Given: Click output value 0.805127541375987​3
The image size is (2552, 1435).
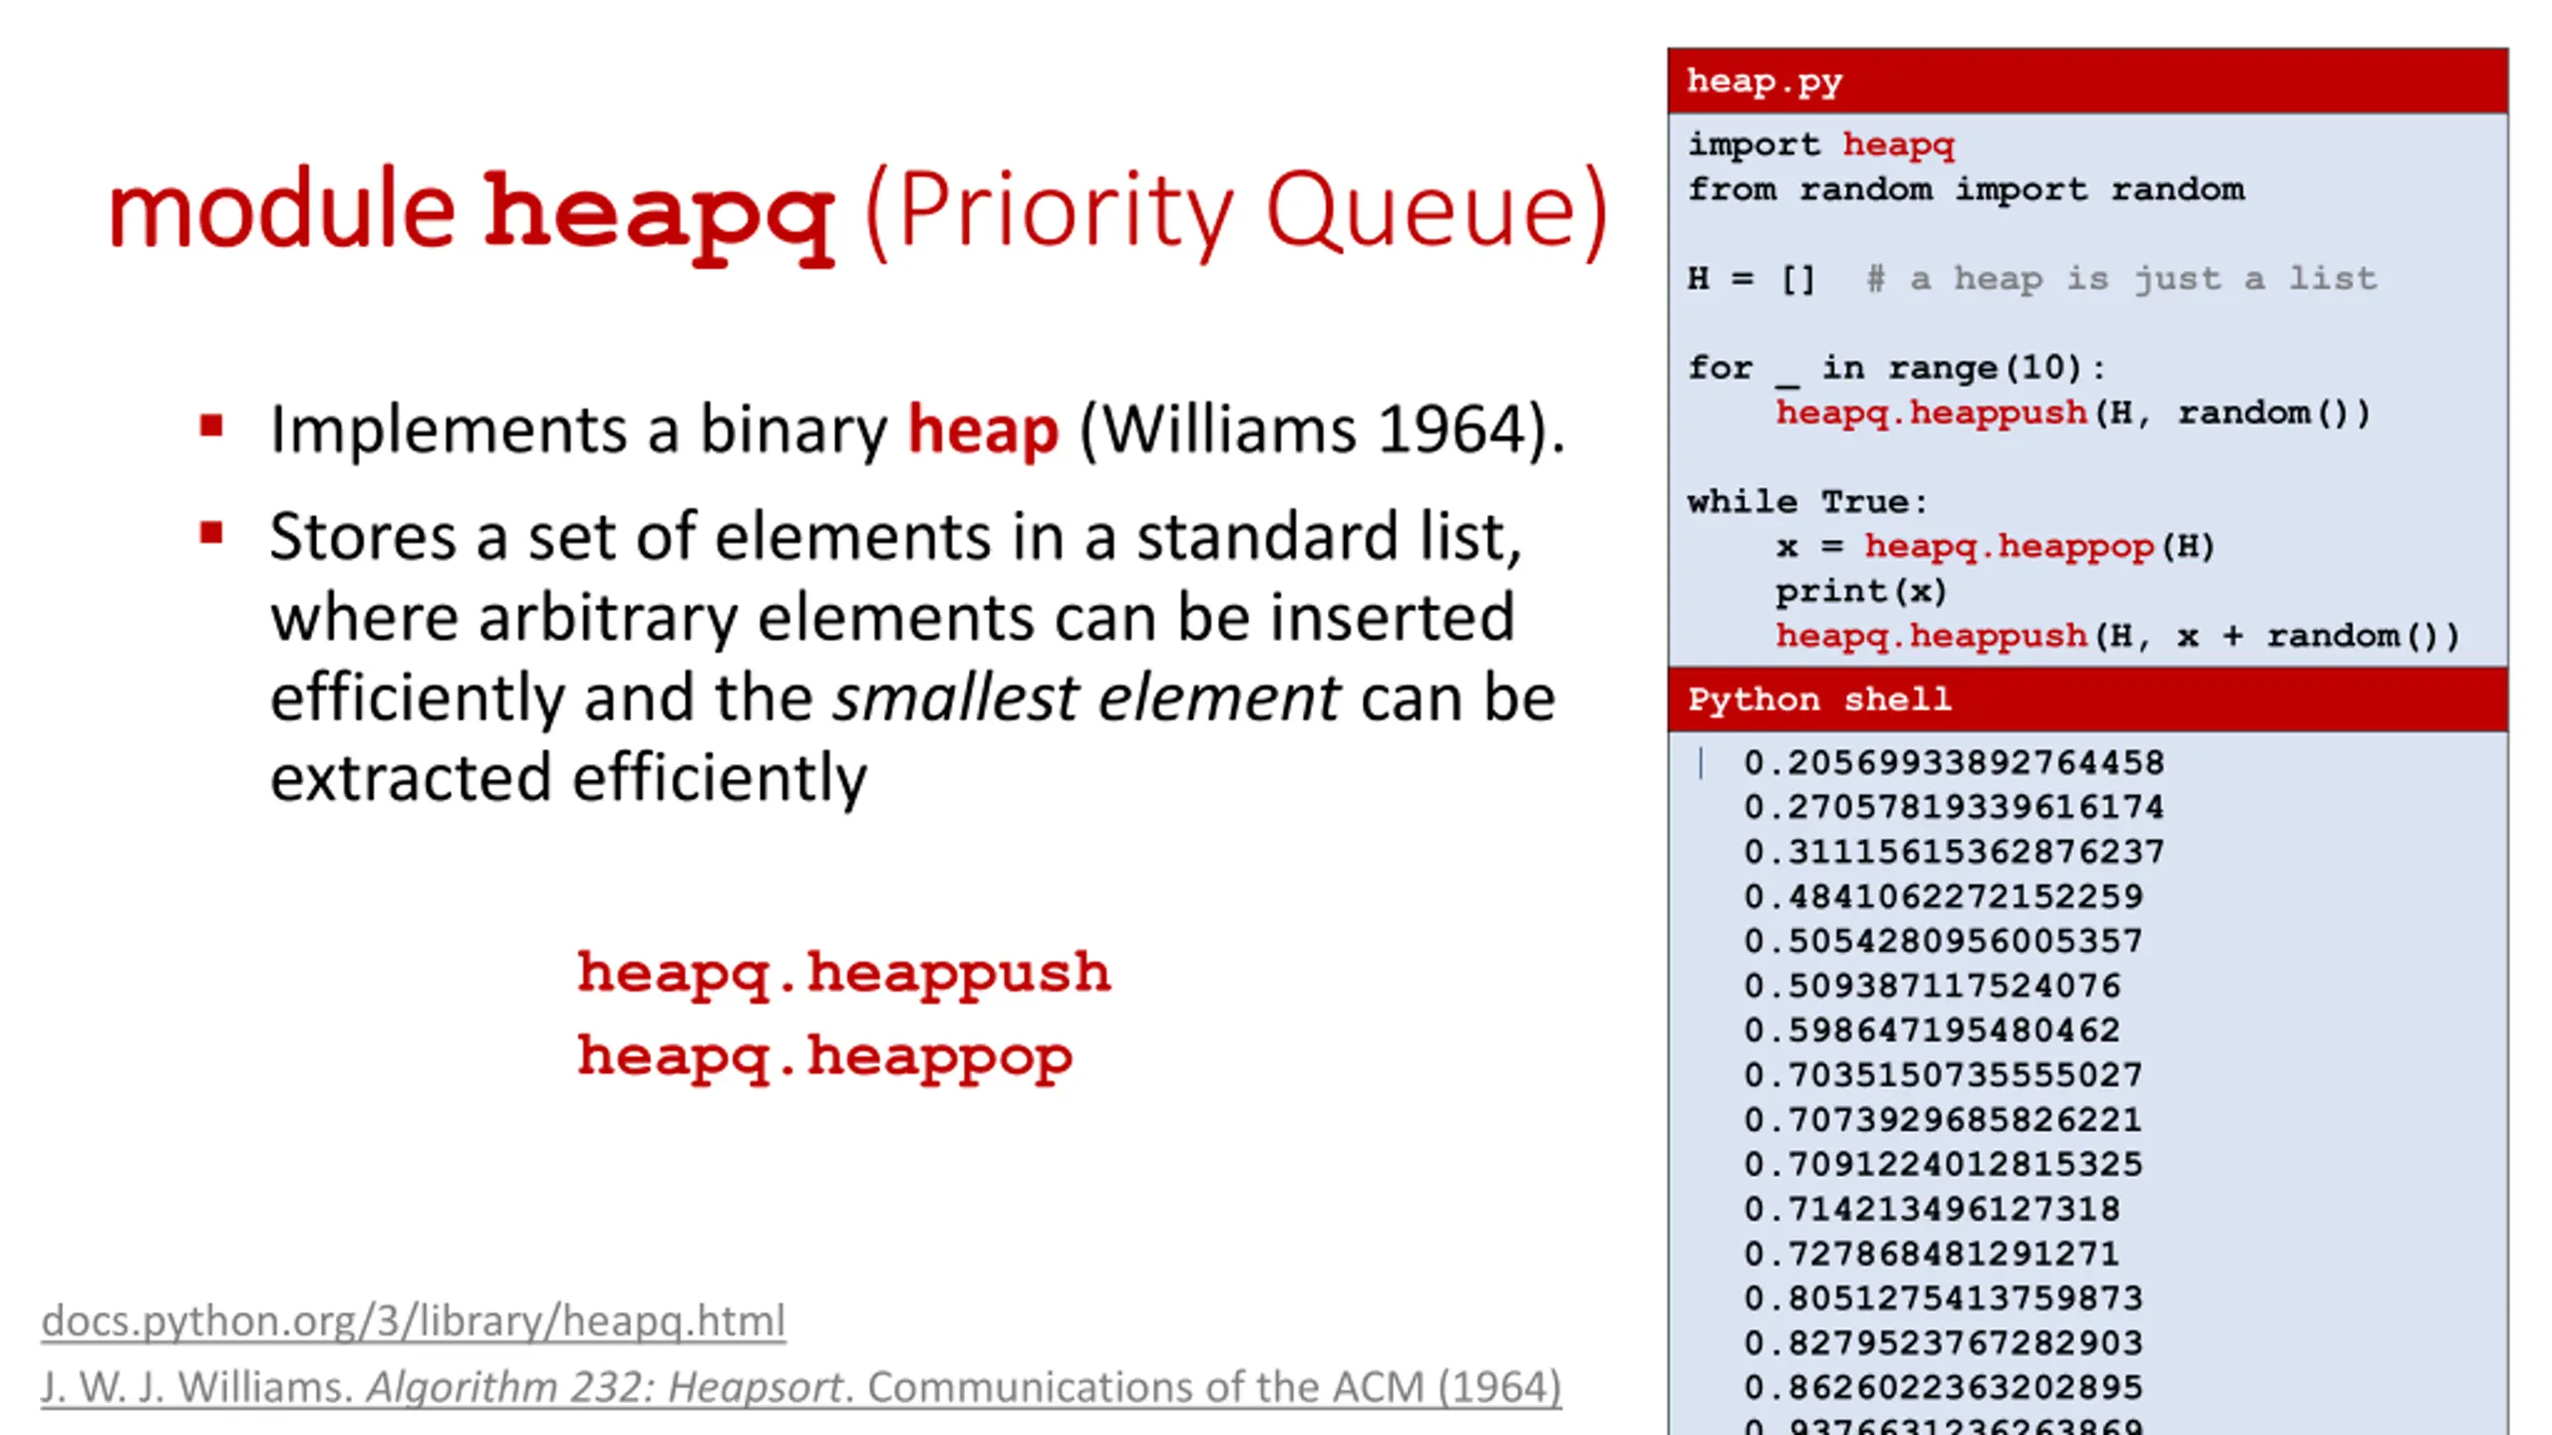Looking at the screenshot, I should point(1943,1298).
